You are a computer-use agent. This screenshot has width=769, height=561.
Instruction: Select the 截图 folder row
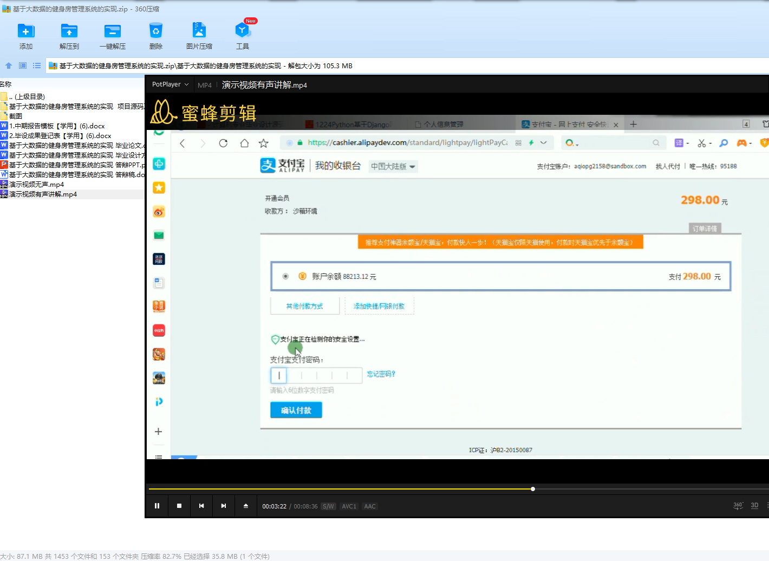[x=11, y=116]
